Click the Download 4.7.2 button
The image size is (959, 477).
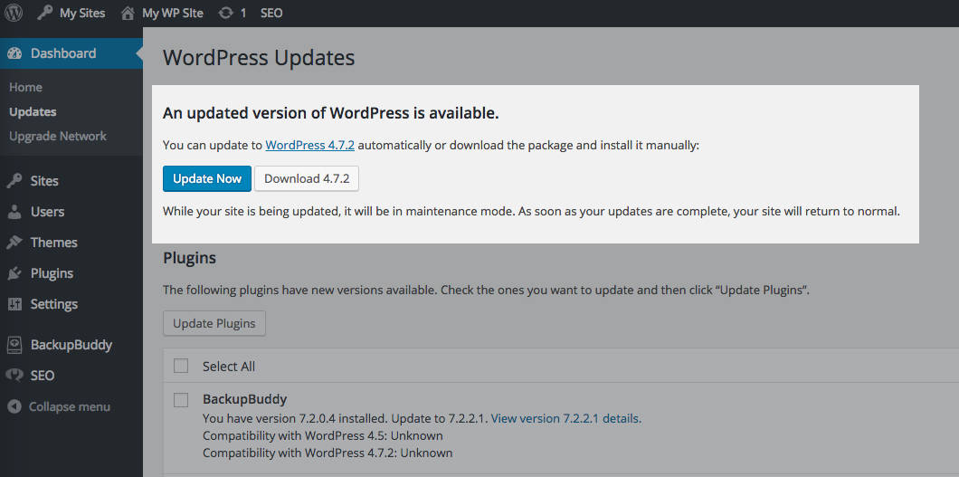coord(307,178)
